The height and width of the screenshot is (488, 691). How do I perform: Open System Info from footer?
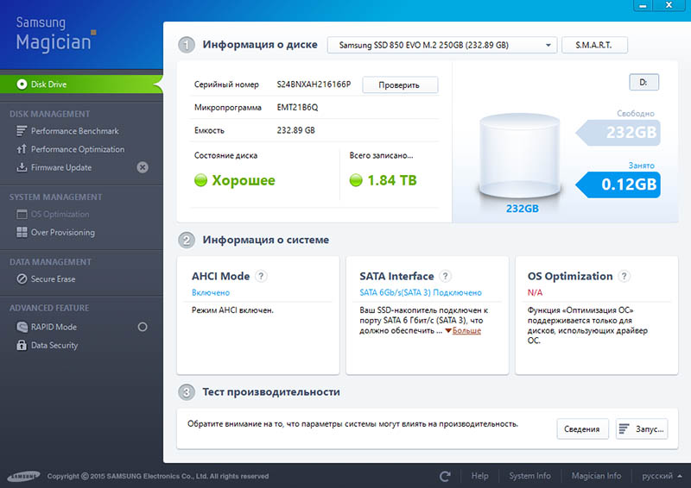529,476
